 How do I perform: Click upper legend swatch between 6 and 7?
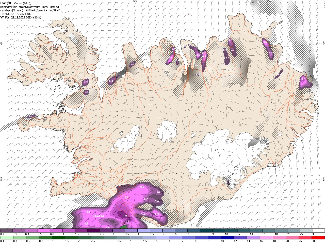tap(181, 230)
